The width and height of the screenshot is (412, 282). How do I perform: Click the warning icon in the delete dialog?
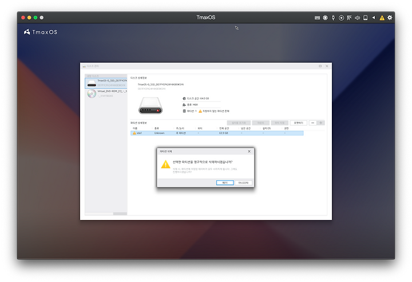tap(165, 164)
